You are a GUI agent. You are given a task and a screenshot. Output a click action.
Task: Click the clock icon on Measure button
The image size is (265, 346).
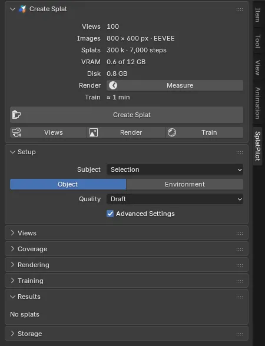tap(113, 85)
